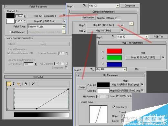The width and height of the screenshot is (168, 126).
Task: Pick the eyedropper in the RGB Tint panel
Action: click(113, 37)
